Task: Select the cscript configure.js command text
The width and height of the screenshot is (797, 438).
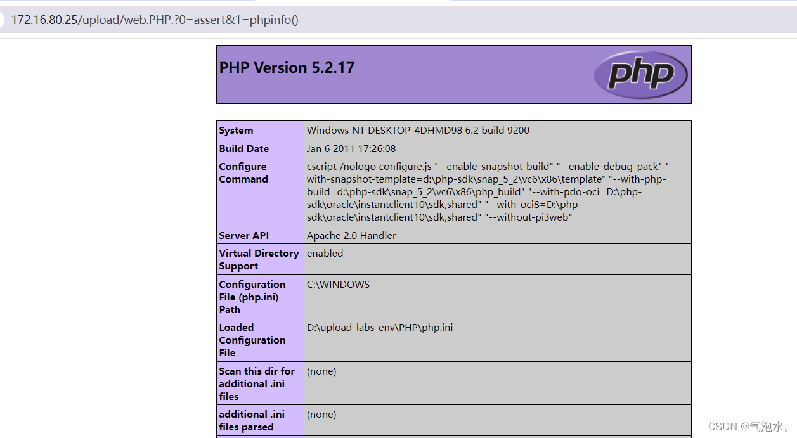Action: (492, 191)
